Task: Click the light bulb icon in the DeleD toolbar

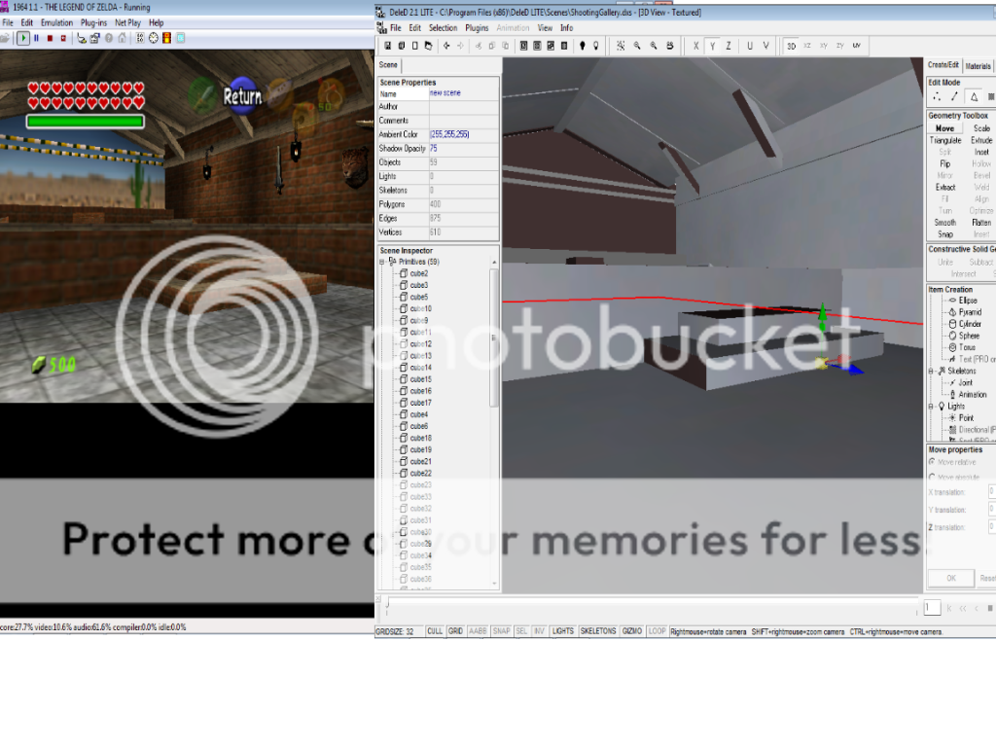Action: point(583,46)
